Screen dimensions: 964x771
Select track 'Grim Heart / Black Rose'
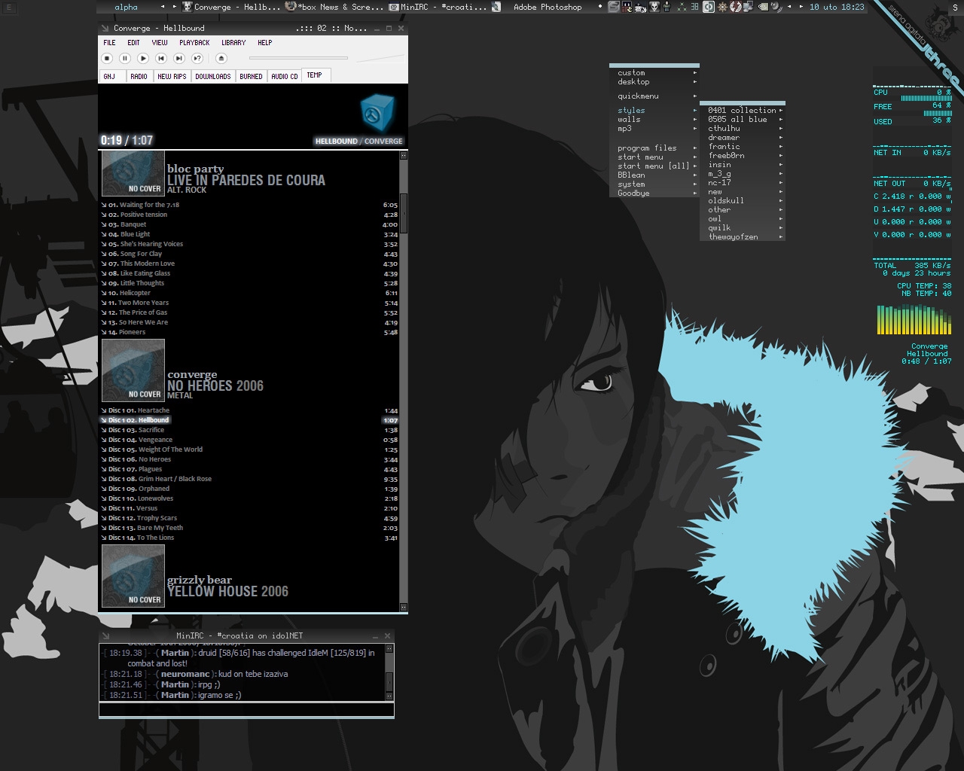coord(249,479)
